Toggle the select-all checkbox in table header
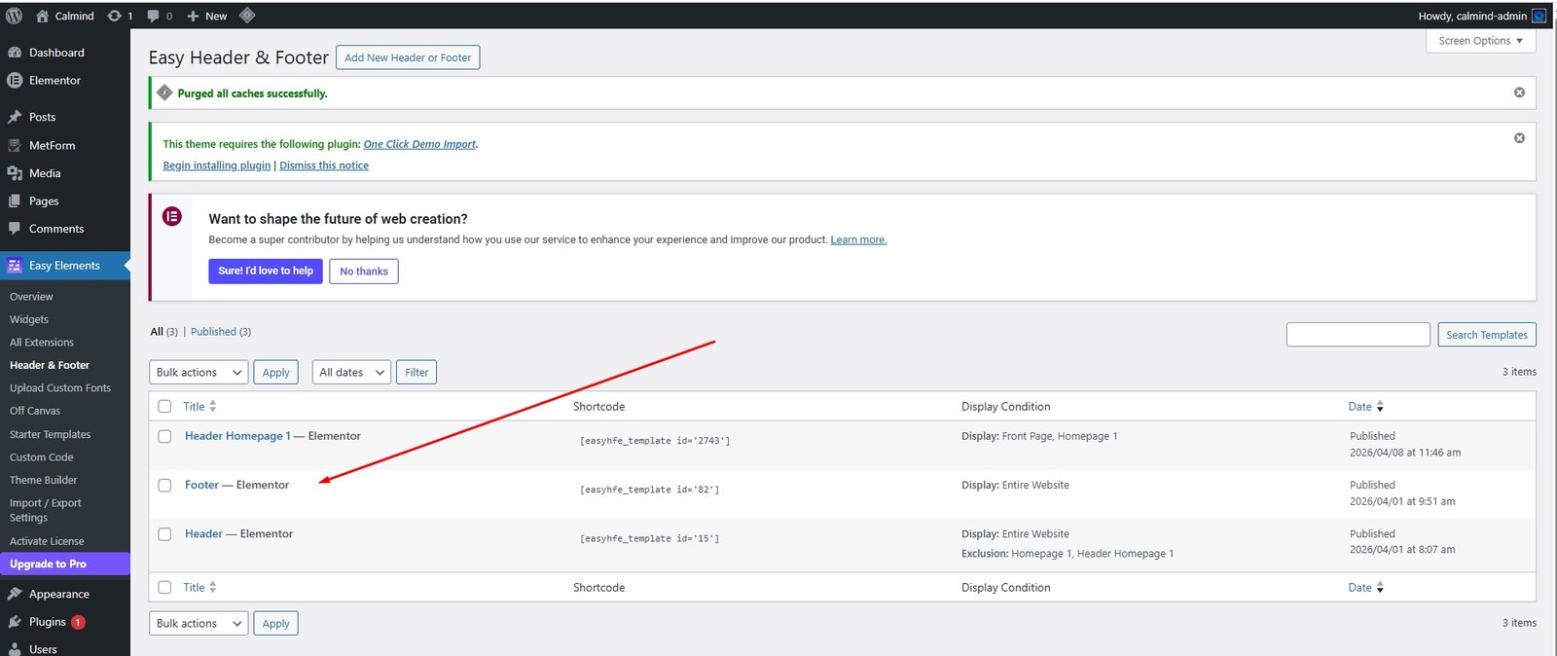1557x656 pixels. (164, 407)
